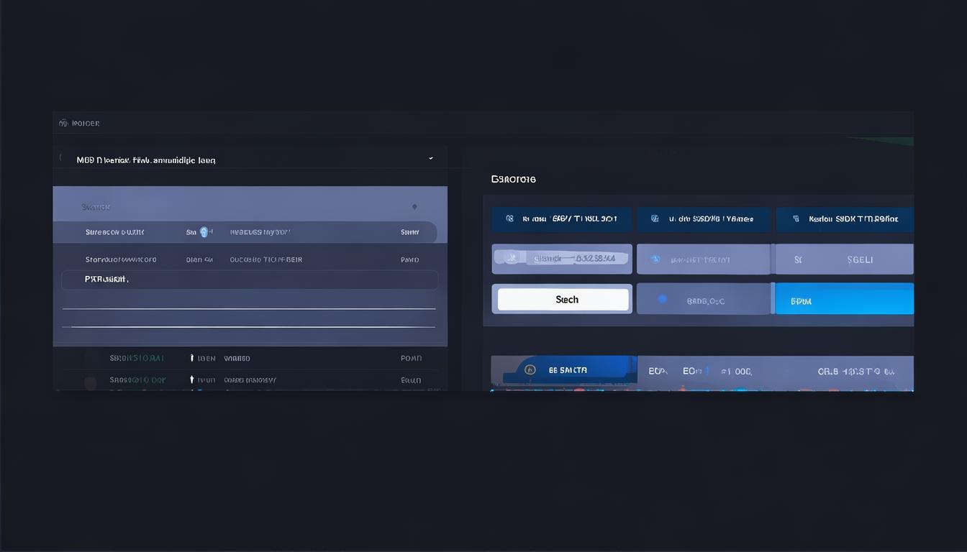Click the bright blue BPM button
Viewport: 967px width, 552px height.
pyautogui.click(x=843, y=300)
